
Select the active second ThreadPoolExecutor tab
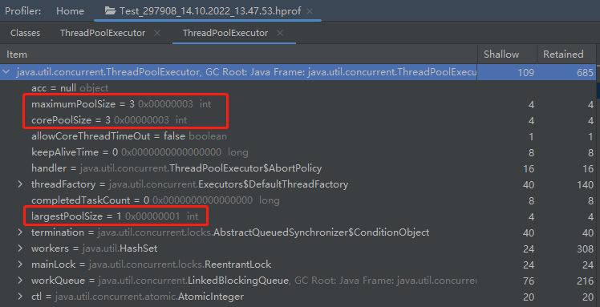tap(225, 33)
